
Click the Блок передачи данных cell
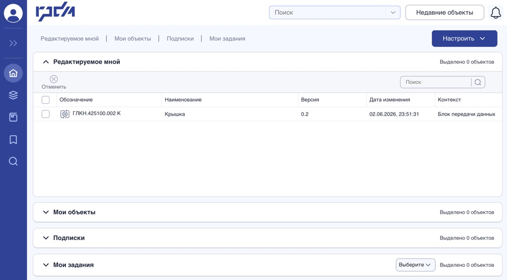point(467,114)
